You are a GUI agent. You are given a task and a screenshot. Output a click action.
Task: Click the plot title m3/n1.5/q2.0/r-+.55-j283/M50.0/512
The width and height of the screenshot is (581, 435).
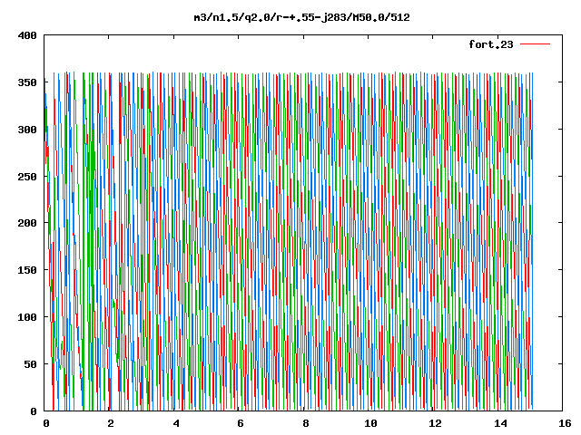(302, 17)
